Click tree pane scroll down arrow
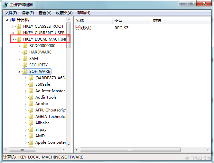This screenshot has height=163, width=214. [x=69, y=144]
